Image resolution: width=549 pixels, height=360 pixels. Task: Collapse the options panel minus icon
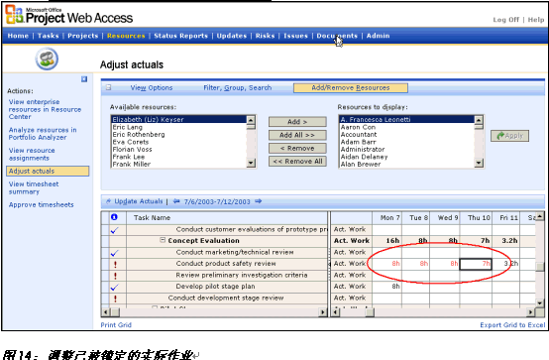pos(109,87)
